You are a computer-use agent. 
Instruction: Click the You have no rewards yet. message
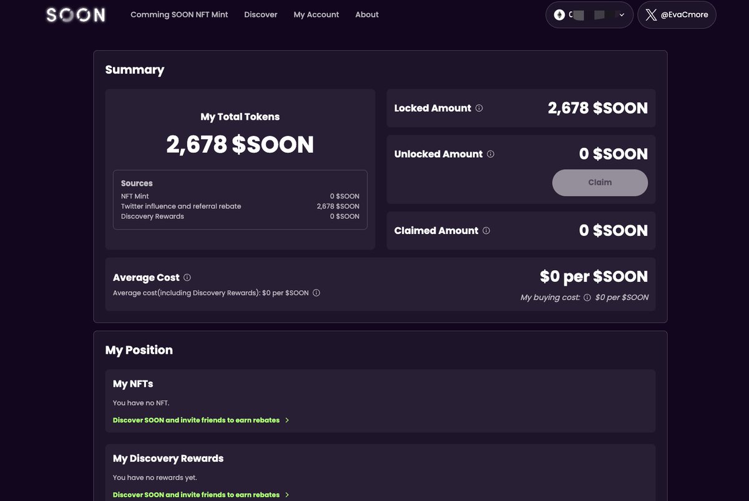tap(155, 478)
